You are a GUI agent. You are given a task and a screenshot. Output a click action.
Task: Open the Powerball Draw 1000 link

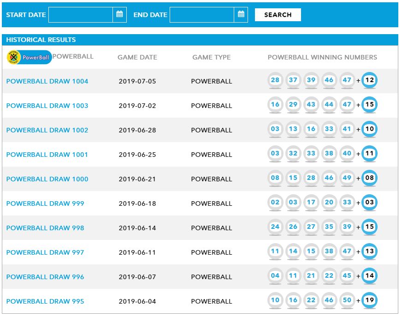[47, 179]
